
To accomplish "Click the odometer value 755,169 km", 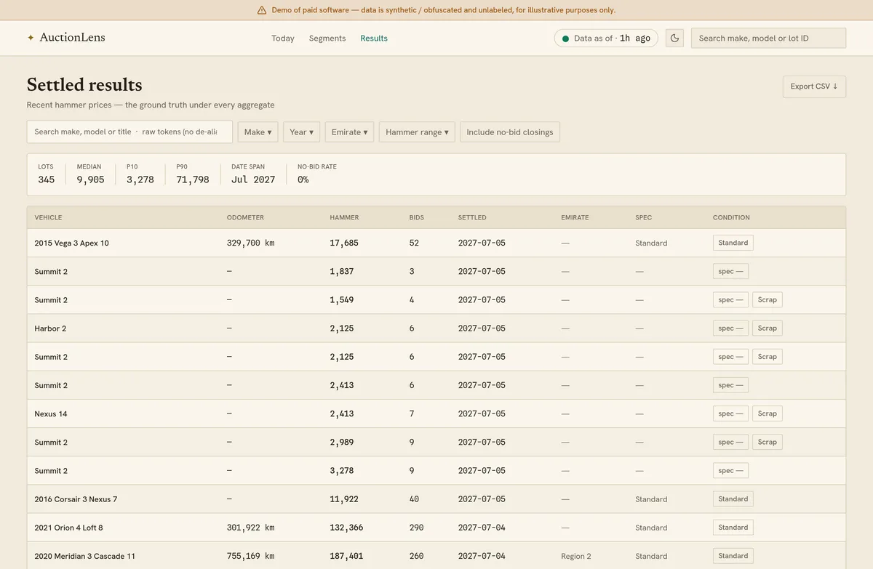I will [x=251, y=556].
